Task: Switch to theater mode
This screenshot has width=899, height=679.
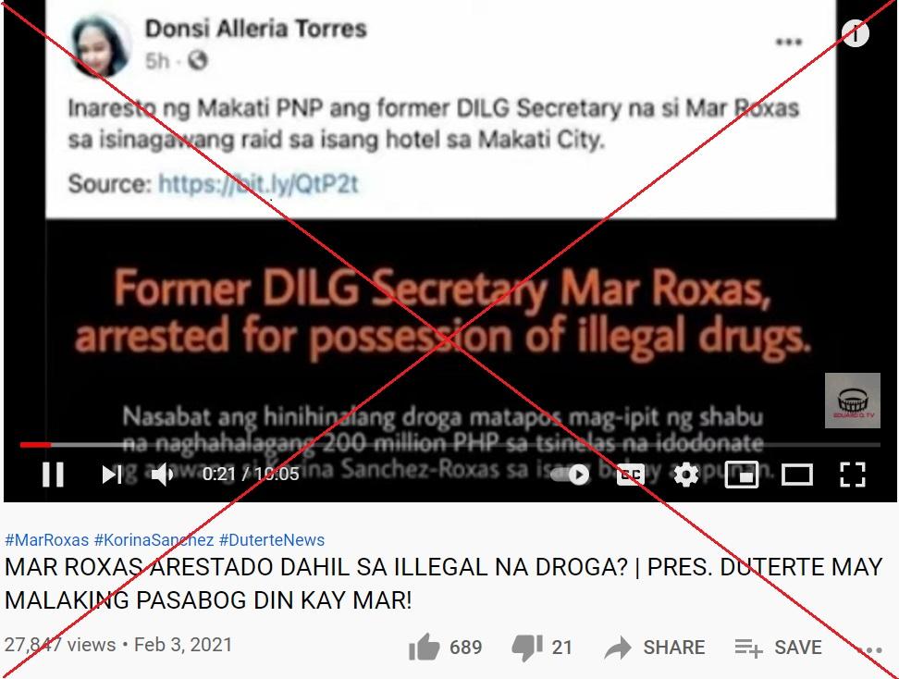Action: 797,475
